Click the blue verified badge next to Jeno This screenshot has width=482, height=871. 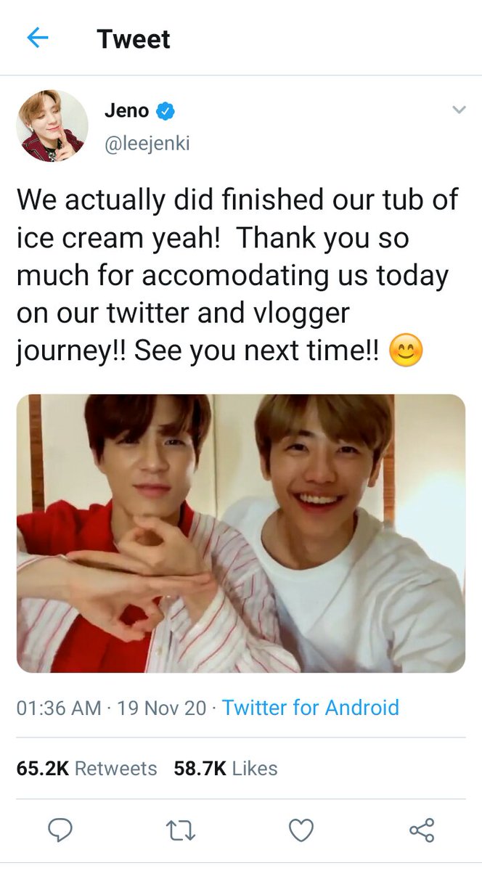point(166,112)
